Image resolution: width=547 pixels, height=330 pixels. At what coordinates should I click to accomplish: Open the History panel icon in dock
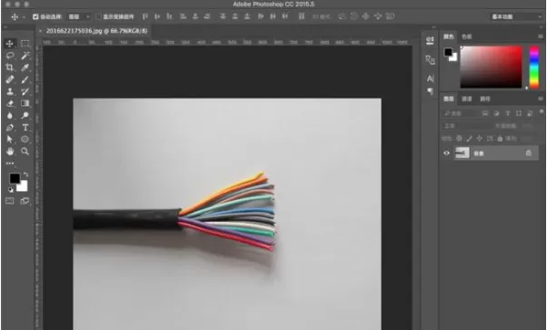(430, 40)
